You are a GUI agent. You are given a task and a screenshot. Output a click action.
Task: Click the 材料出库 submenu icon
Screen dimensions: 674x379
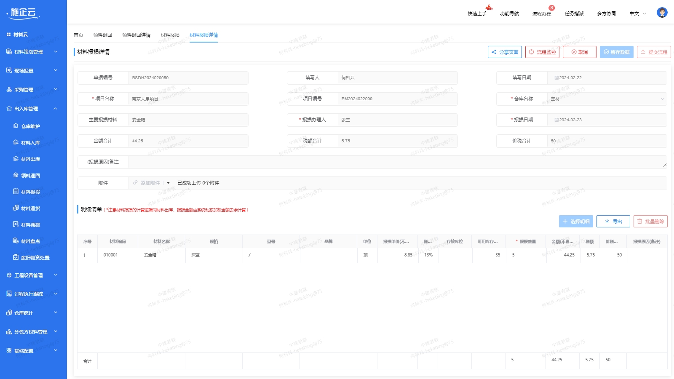16,159
